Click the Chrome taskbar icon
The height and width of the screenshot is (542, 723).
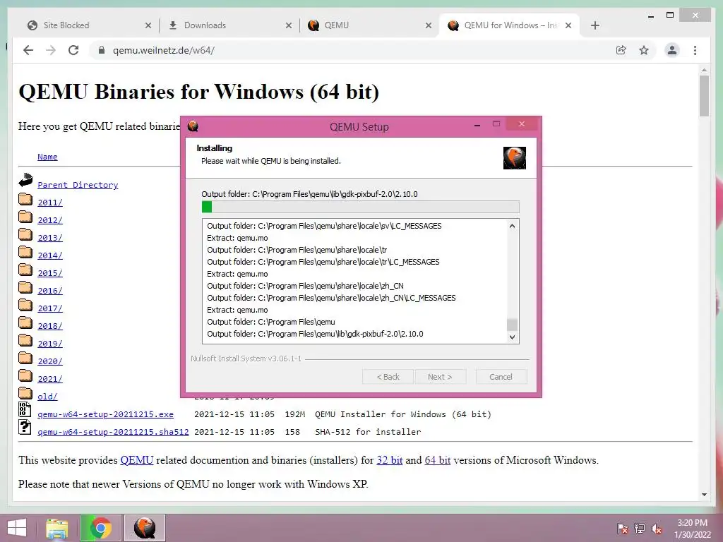pos(101,528)
